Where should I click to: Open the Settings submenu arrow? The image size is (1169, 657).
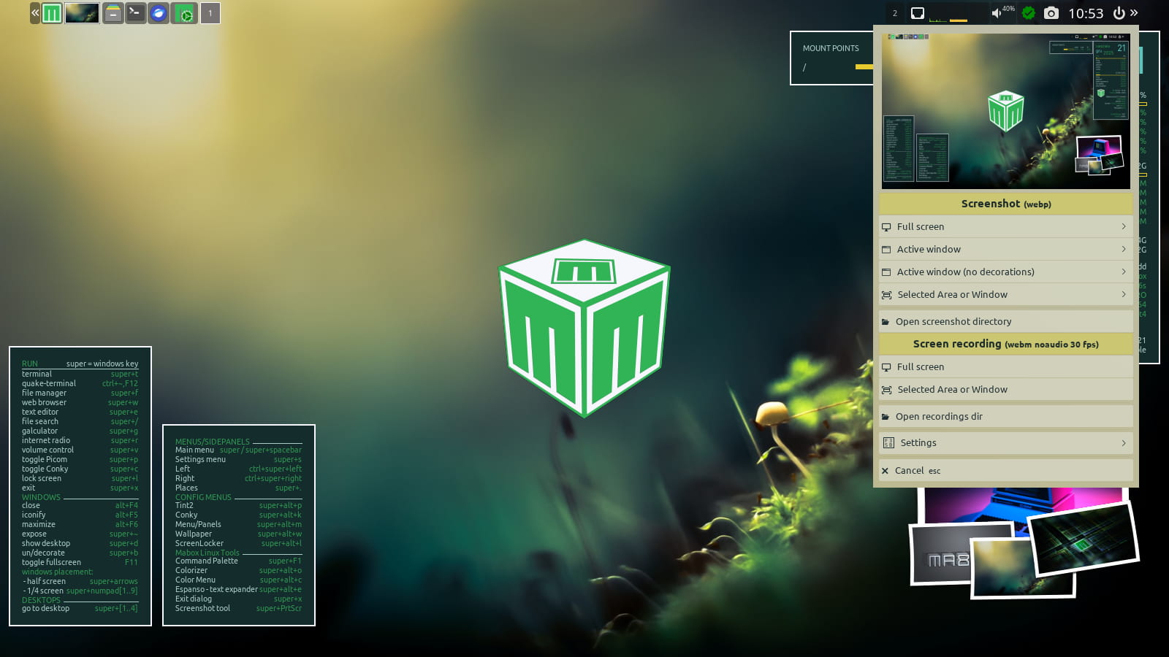[x=1123, y=443]
